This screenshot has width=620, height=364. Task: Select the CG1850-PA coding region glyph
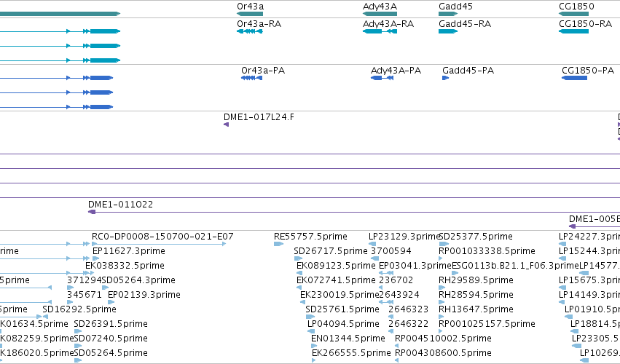click(x=574, y=78)
